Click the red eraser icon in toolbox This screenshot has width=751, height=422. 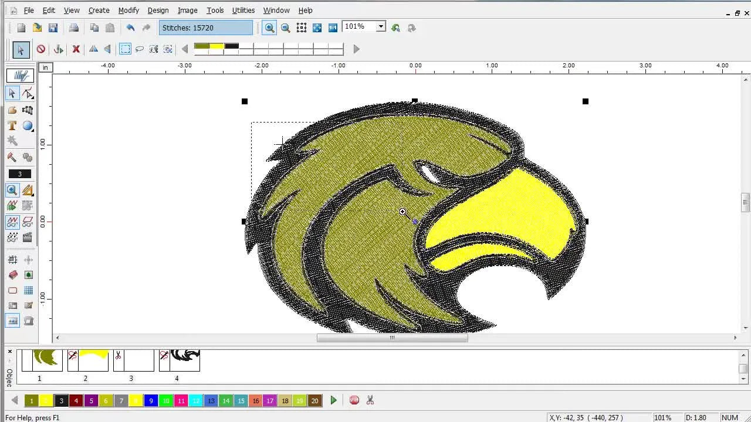[x=12, y=275]
